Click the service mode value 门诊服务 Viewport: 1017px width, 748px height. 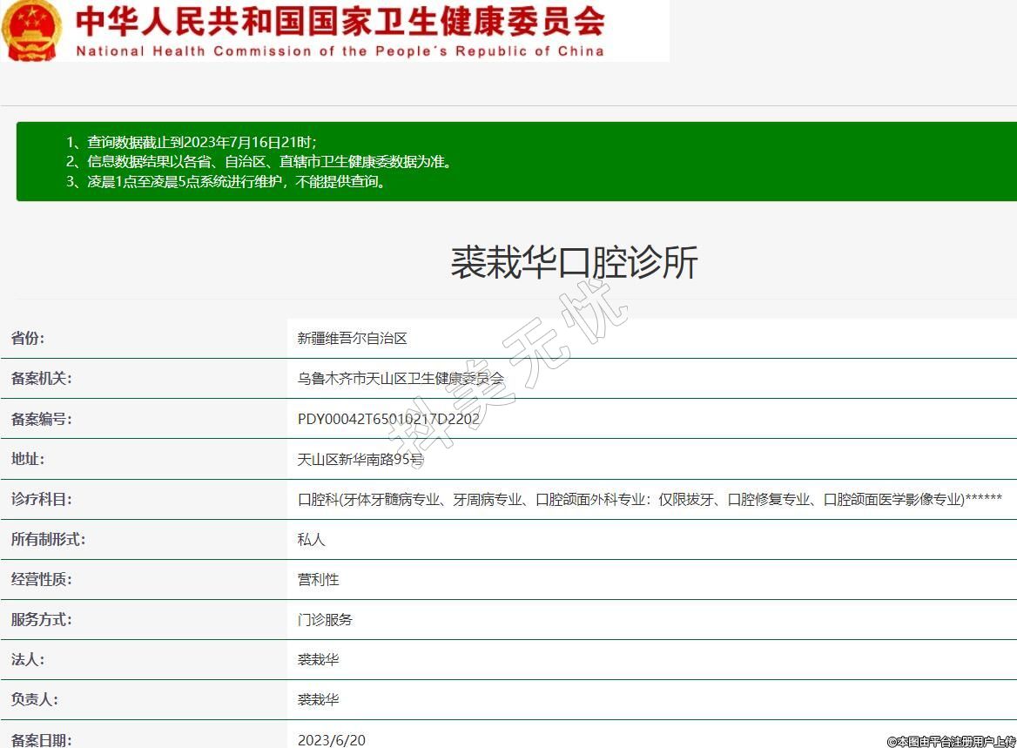(x=325, y=620)
